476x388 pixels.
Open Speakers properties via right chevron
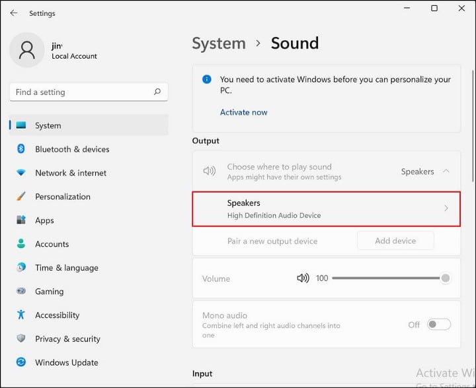(446, 208)
